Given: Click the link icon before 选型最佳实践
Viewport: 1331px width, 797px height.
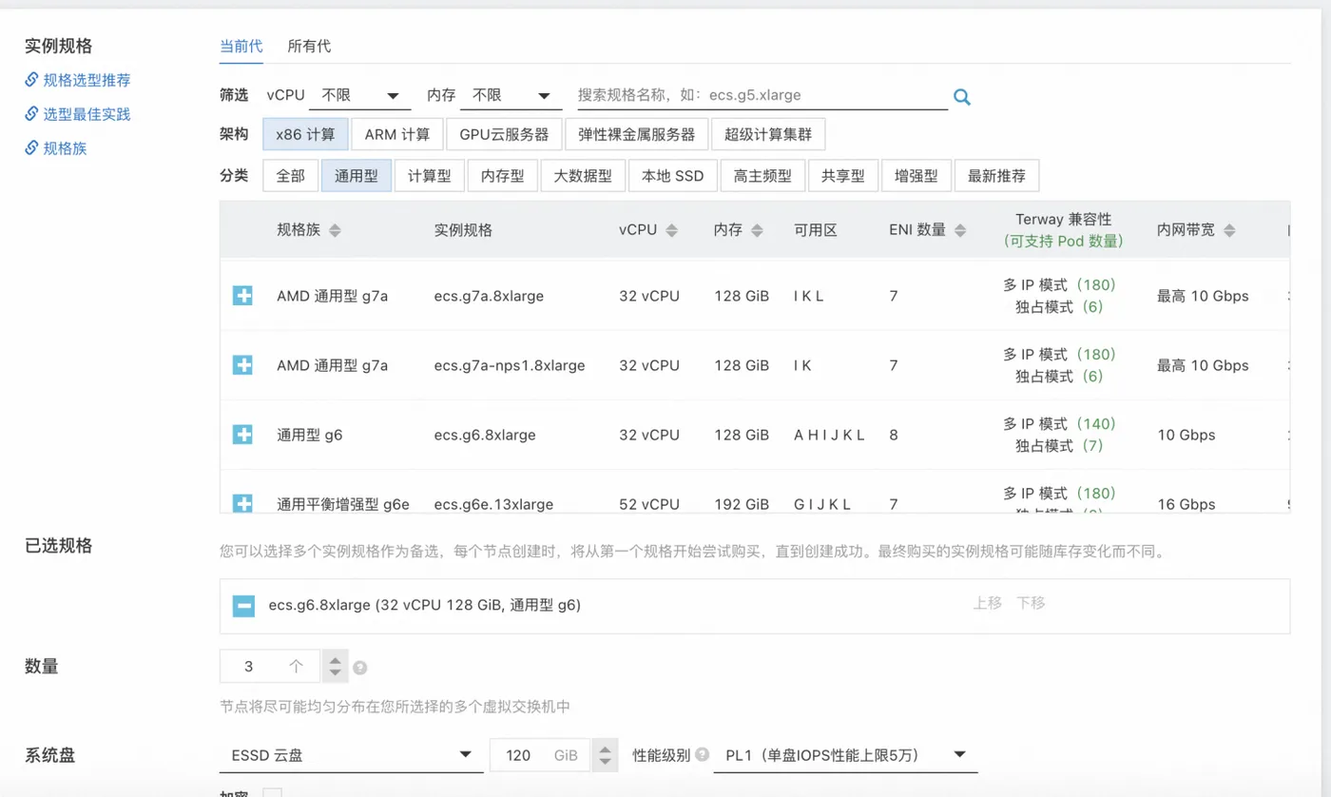Looking at the screenshot, I should point(31,114).
